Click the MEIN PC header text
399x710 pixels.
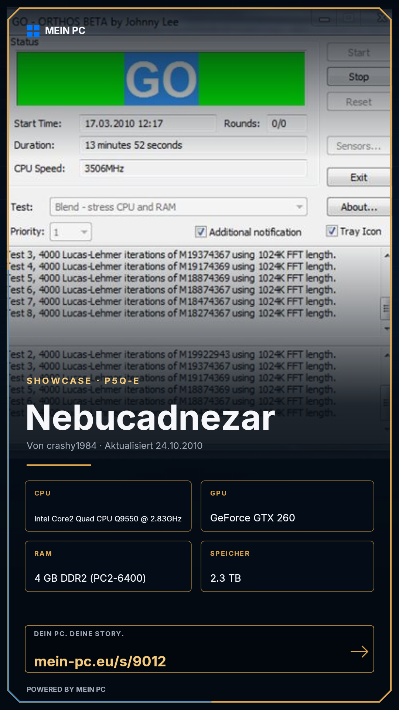pos(65,31)
